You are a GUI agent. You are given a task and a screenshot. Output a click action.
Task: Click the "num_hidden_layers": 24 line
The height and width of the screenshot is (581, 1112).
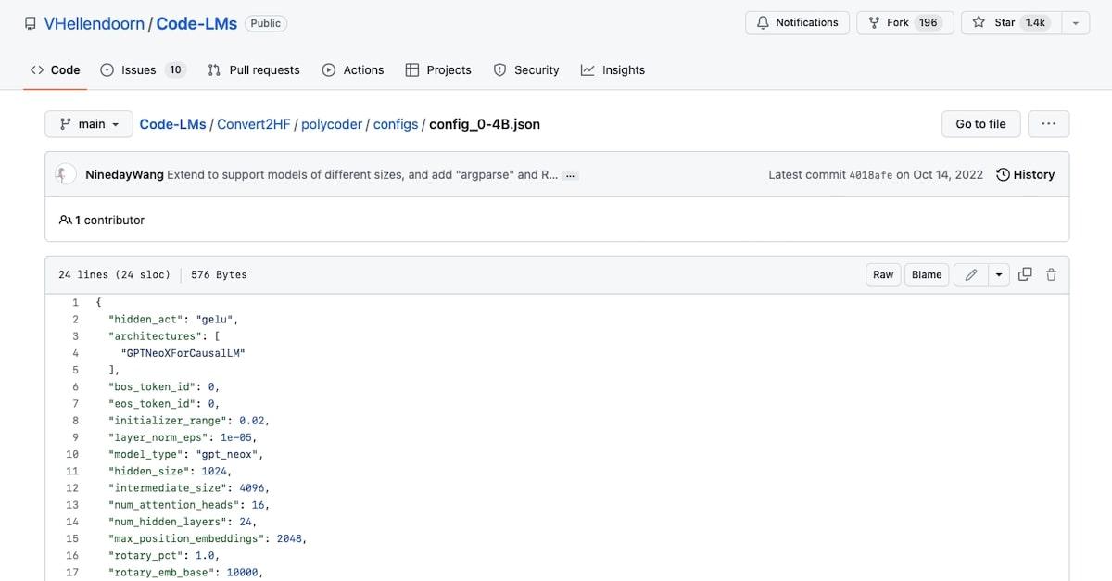[183, 522]
